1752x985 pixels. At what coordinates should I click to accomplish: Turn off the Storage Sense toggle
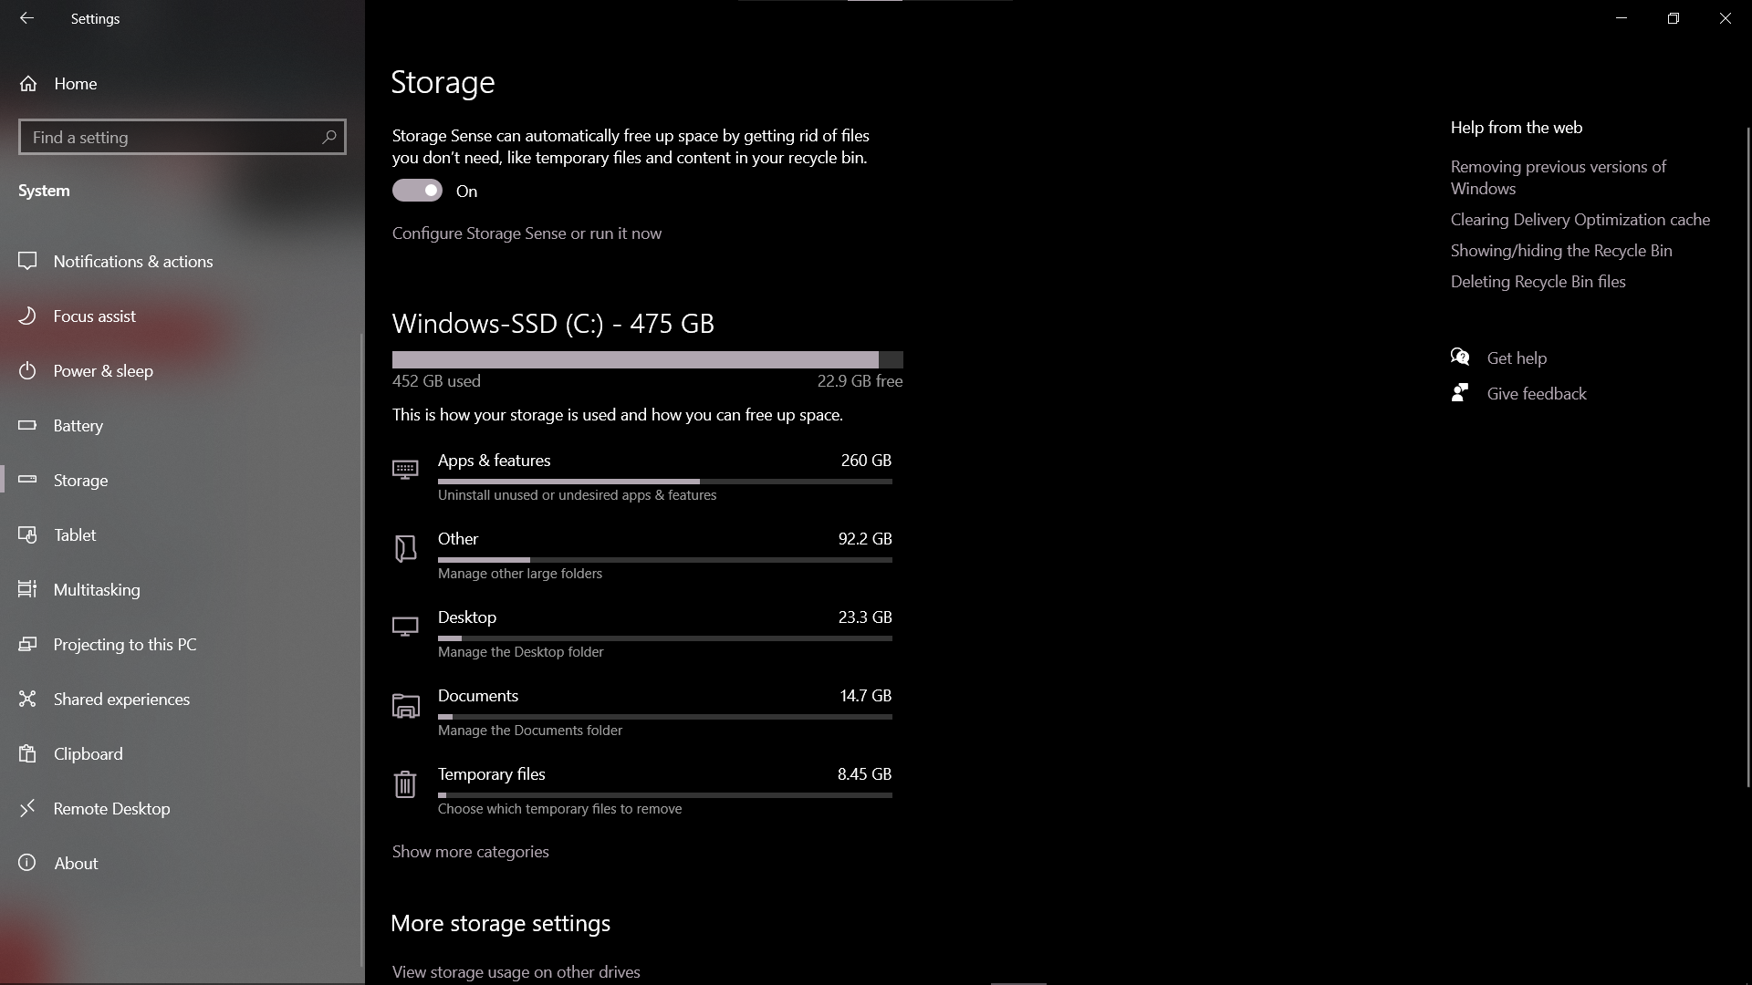[417, 191]
